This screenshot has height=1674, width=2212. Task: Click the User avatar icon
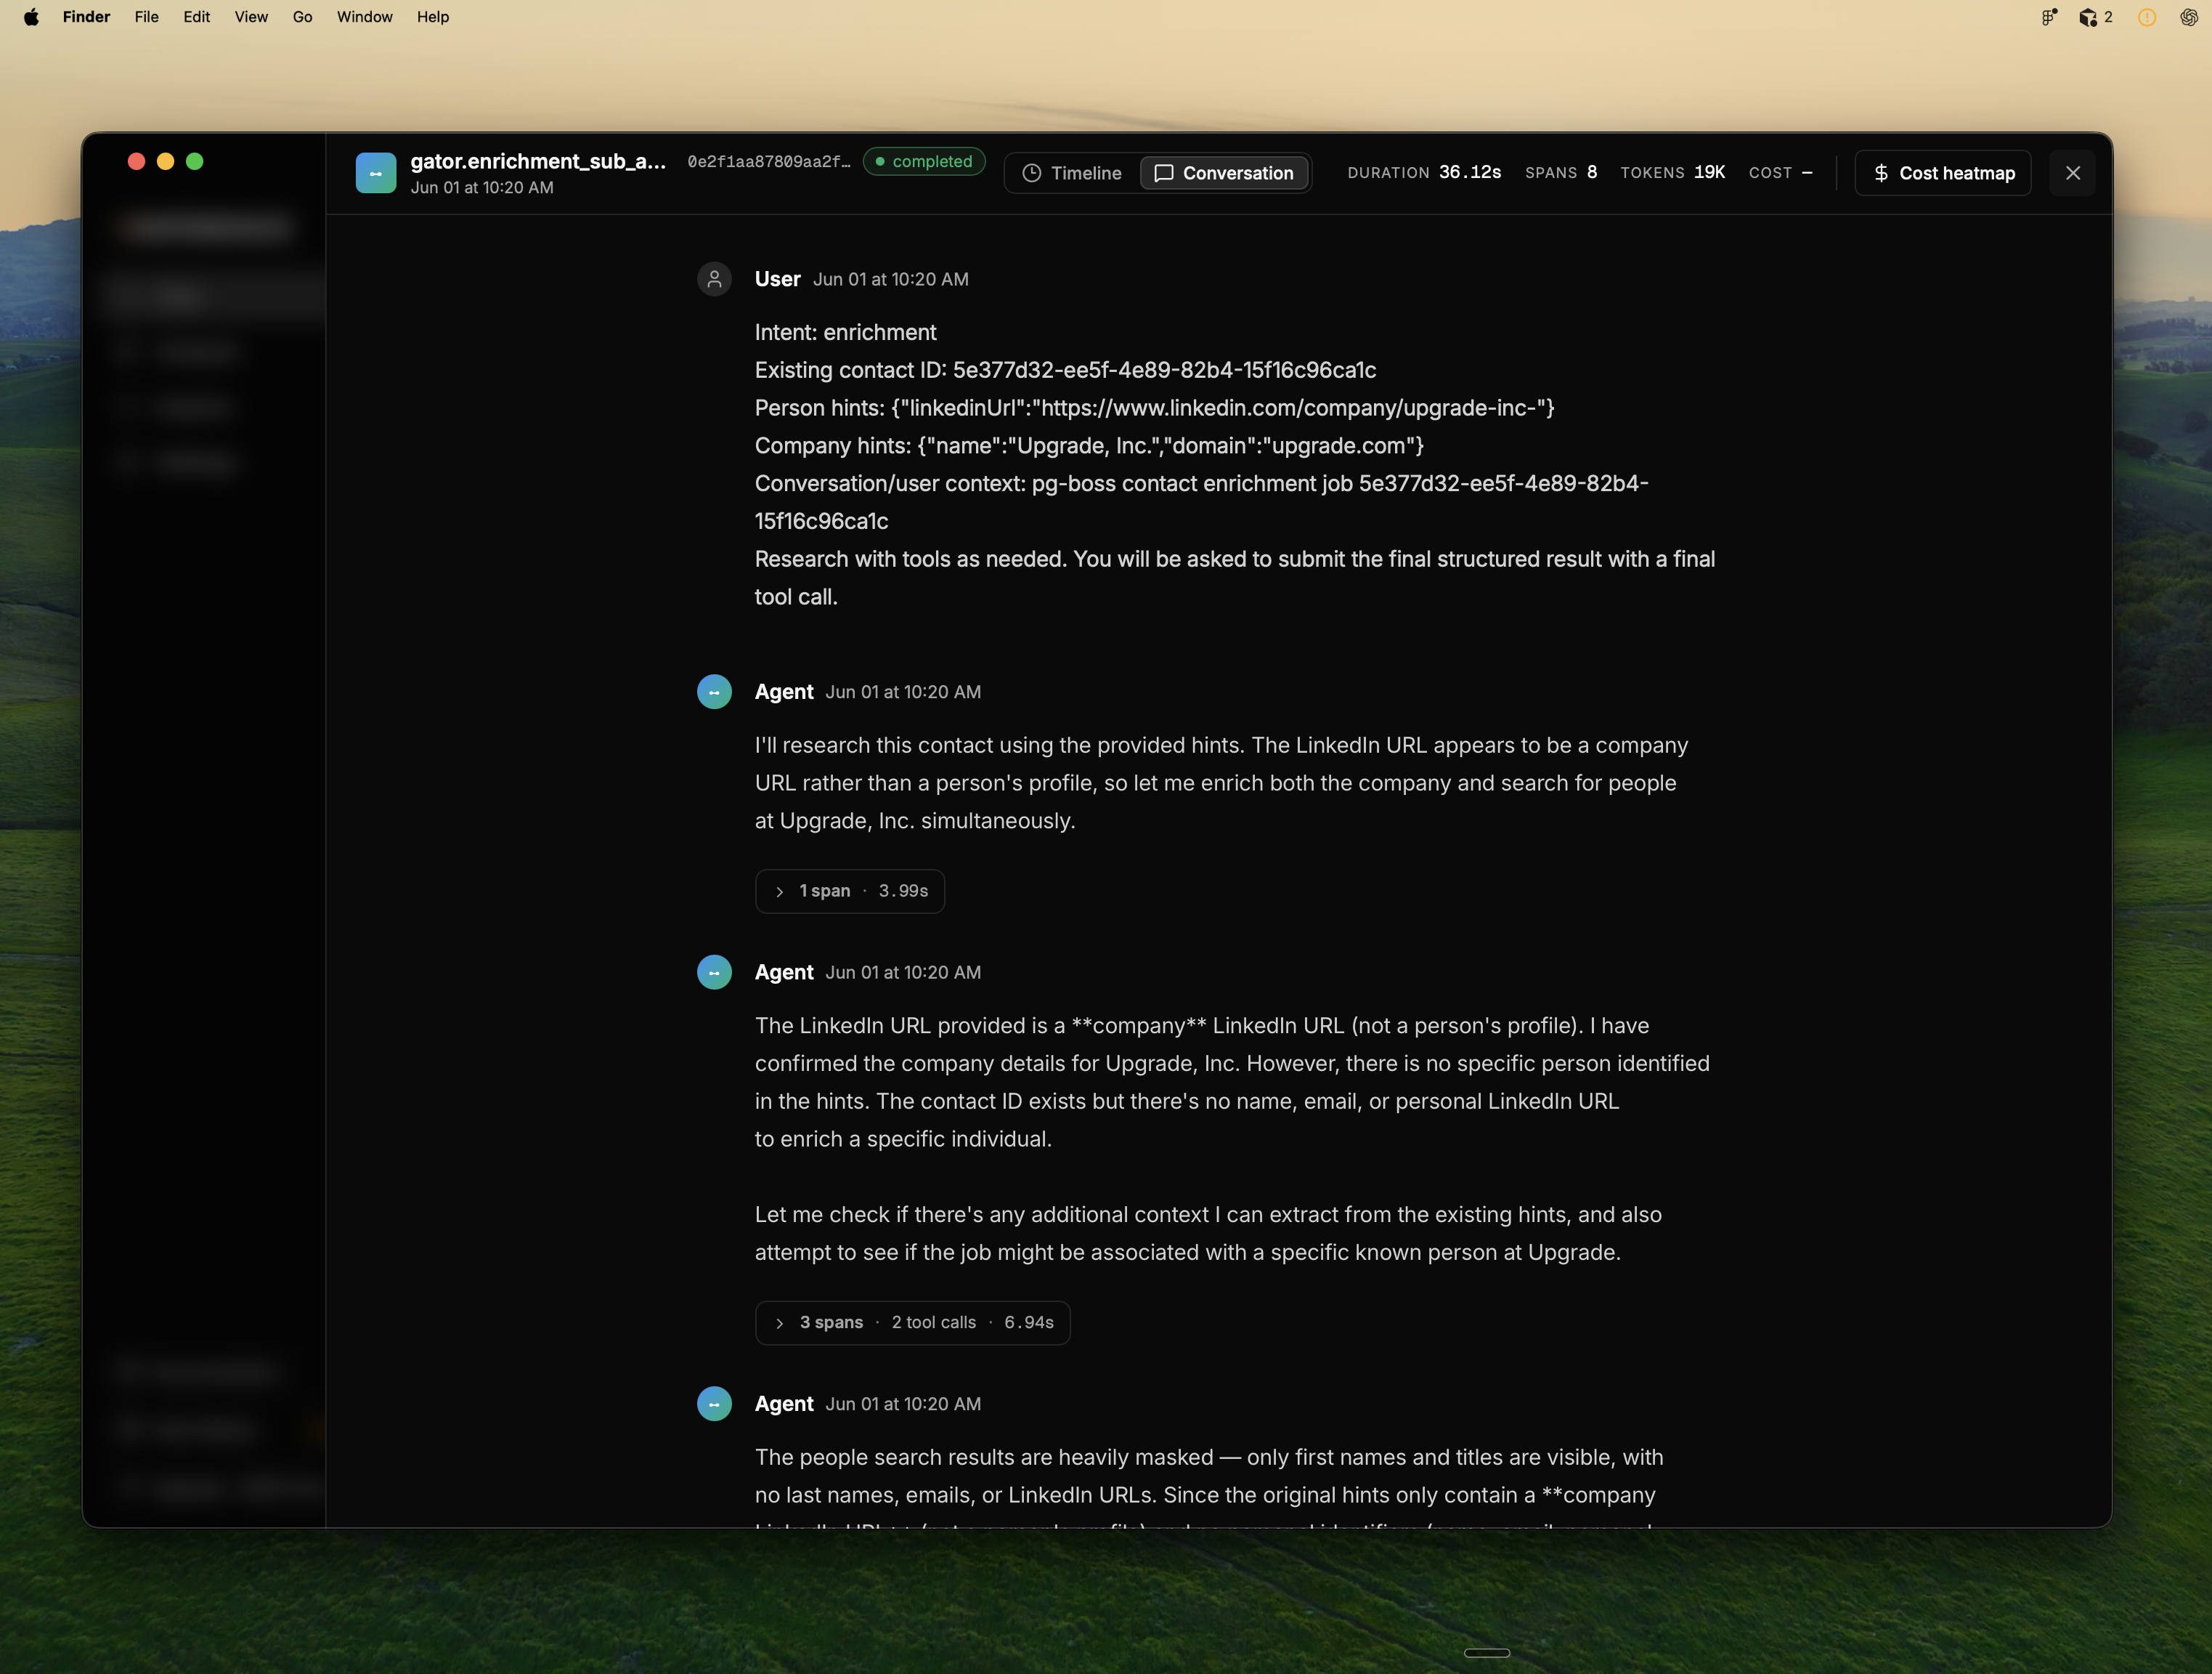[x=714, y=279]
